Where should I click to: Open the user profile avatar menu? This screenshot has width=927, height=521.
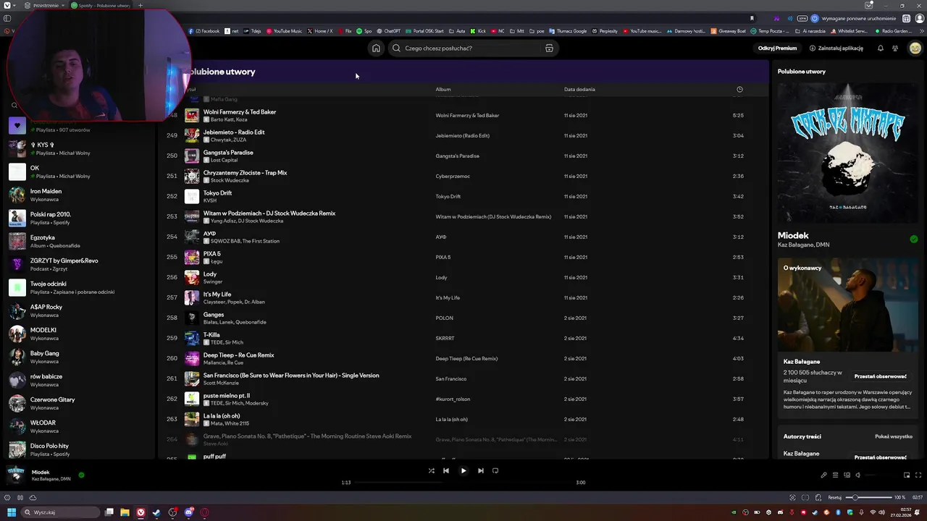(x=915, y=48)
